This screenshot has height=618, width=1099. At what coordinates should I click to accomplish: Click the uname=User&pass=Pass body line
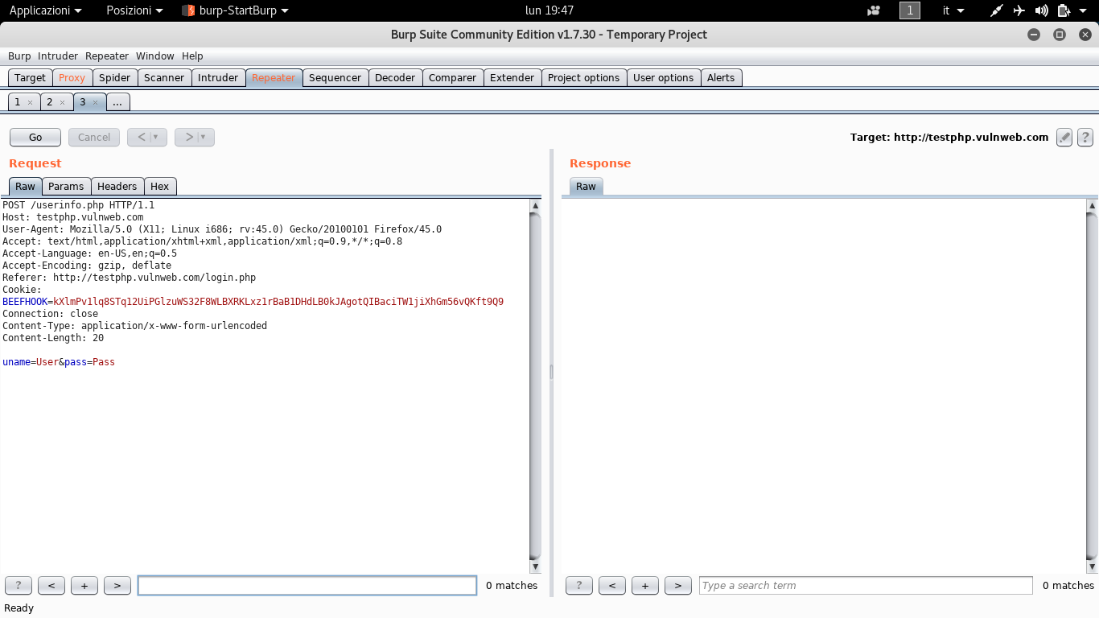[x=59, y=362]
